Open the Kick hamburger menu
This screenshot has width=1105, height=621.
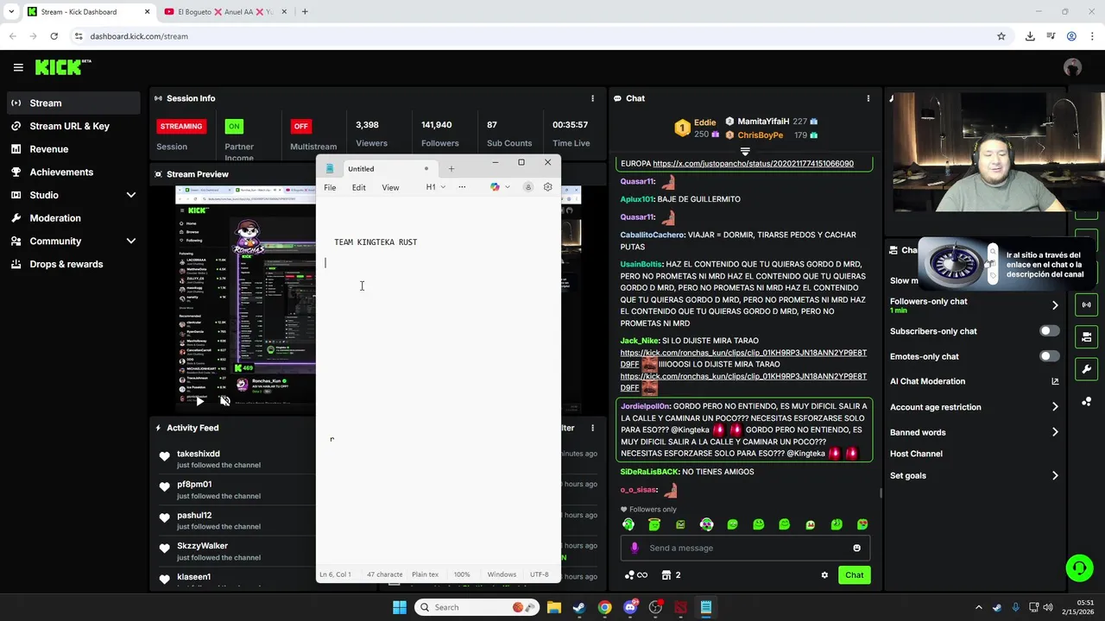(x=18, y=67)
